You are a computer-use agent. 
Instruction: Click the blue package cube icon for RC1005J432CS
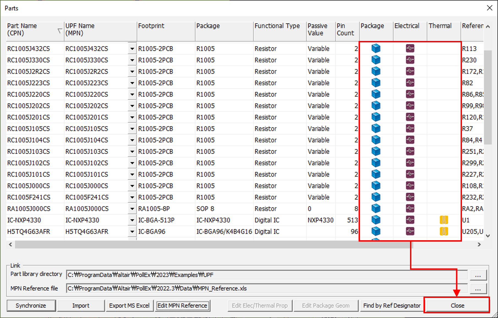[376, 48]
